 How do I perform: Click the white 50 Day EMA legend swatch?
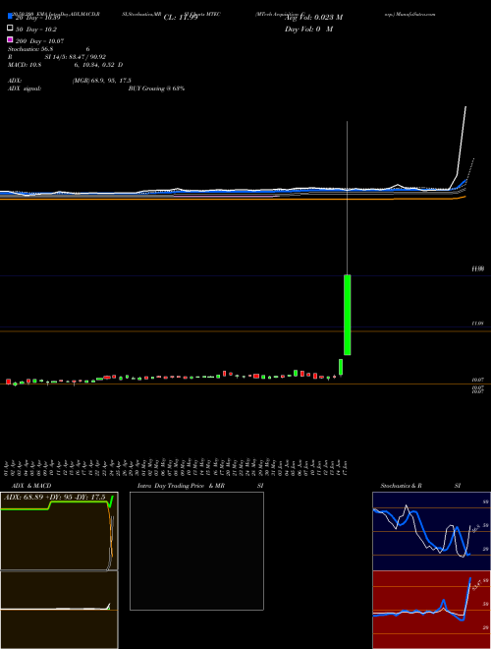[x=10, y=29]
